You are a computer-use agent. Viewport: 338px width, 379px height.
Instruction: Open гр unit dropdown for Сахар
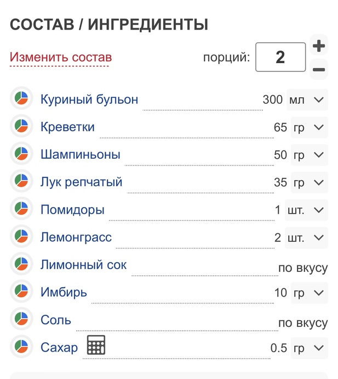click(x=310, y=348)
